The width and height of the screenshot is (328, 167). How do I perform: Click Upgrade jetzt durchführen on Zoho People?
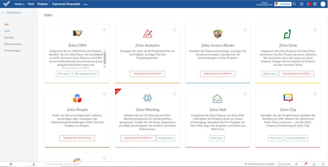[x=77, y=138]
